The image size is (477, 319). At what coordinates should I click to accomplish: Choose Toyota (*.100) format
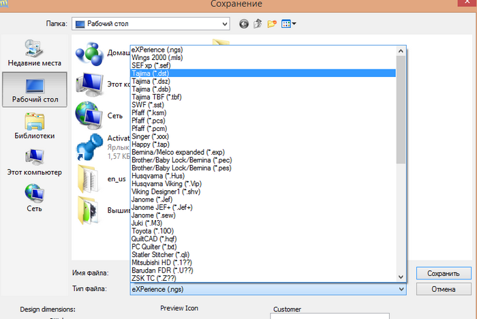263,231
